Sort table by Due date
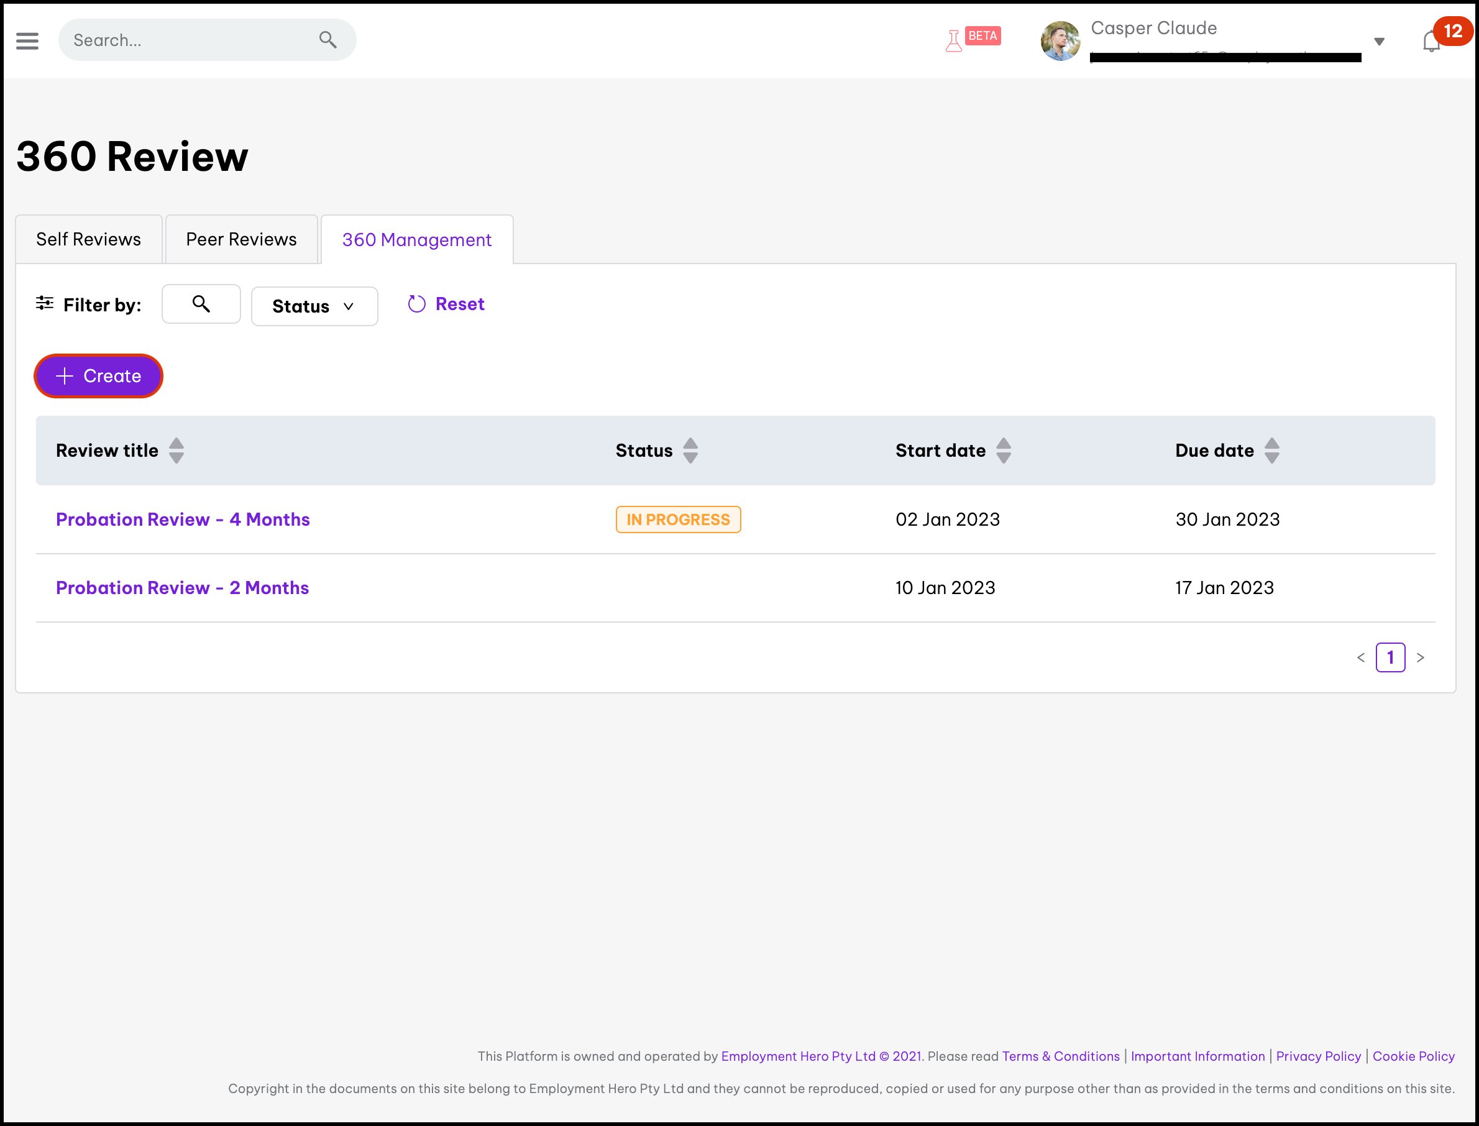 tap(1271, 451)
